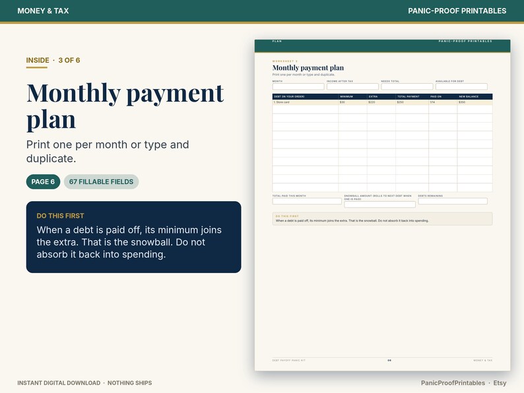524x393 pixels.
Task: Click the large Monthly payment plan heading
Action: [125, 106]
